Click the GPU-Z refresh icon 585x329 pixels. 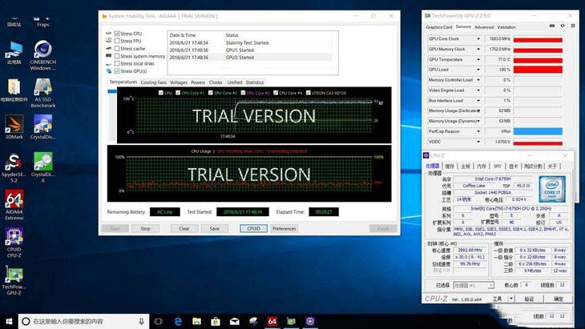pyautogui.click(x=563, y=26)
